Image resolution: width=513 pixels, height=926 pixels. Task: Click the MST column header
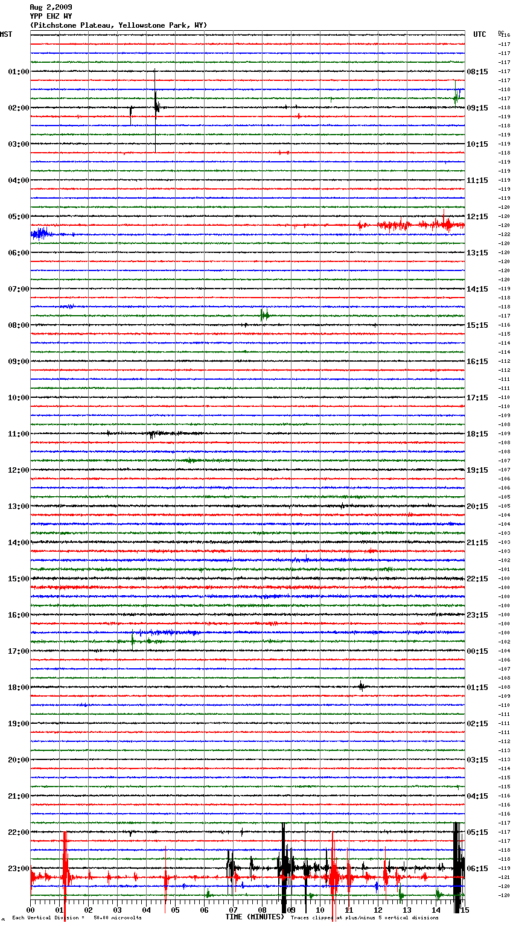point(6,34)
